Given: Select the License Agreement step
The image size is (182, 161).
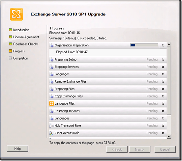Looking at the screenshot, I should pos(26,37).
